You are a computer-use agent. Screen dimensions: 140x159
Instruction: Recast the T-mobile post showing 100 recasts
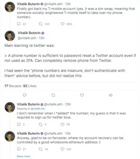[x=40, y=24]
